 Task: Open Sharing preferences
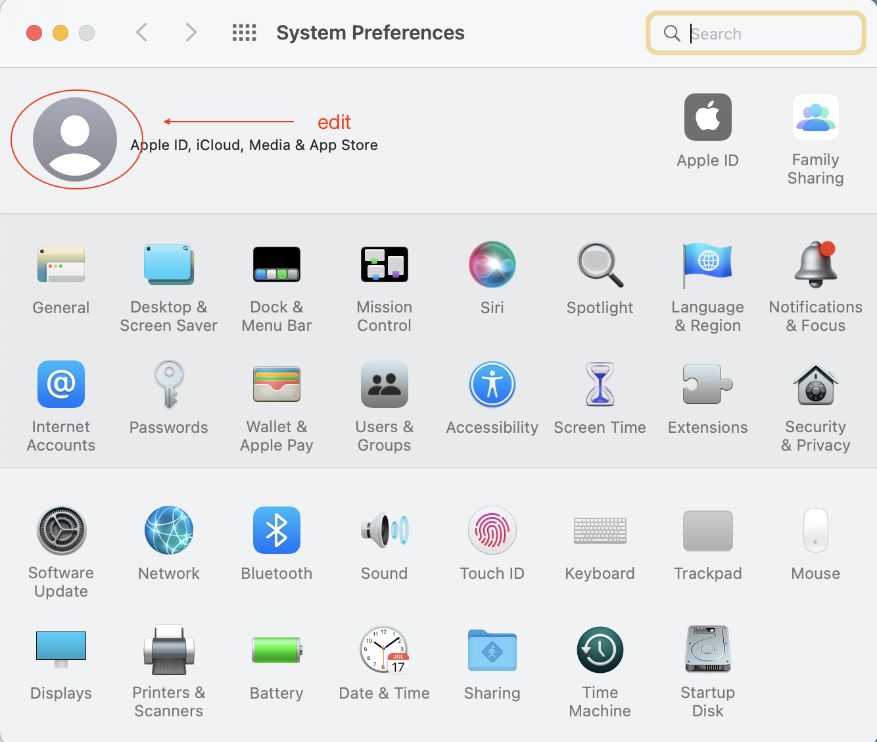pos(492,650)
